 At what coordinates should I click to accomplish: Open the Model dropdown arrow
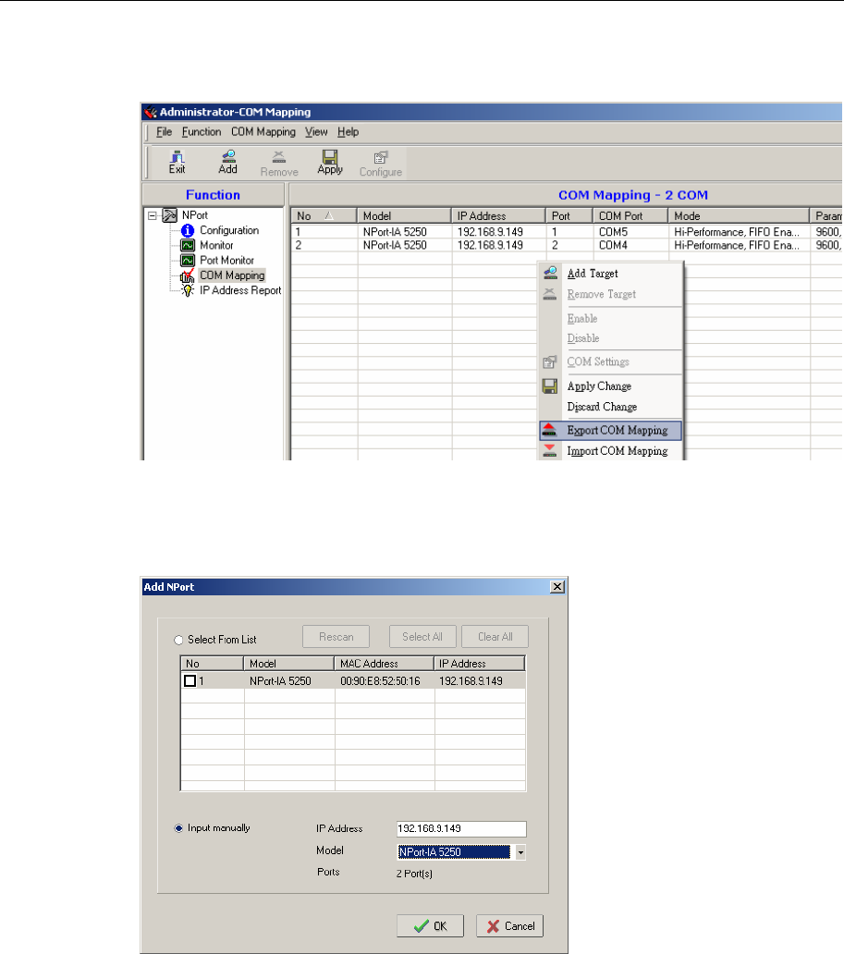(x=520, y=852)
